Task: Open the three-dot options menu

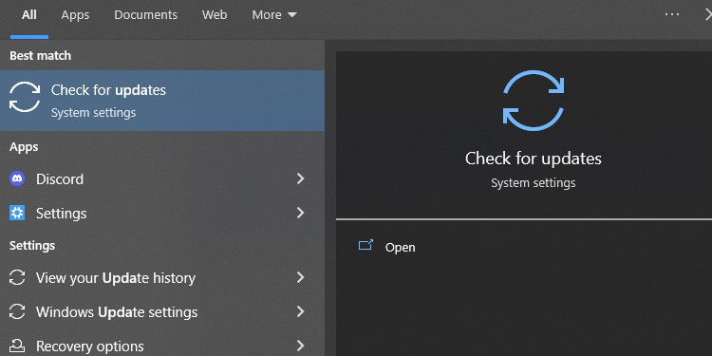Action: pyautogui.click(x=672, y=14)
